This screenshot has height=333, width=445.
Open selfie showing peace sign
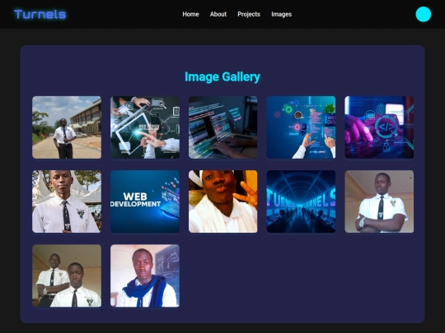[x=222, y=201]
